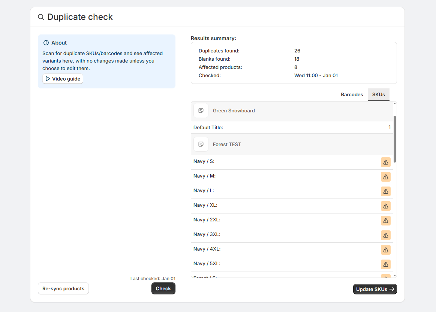
Task: Click the results list scrollbar thumb
Action: 394,139
